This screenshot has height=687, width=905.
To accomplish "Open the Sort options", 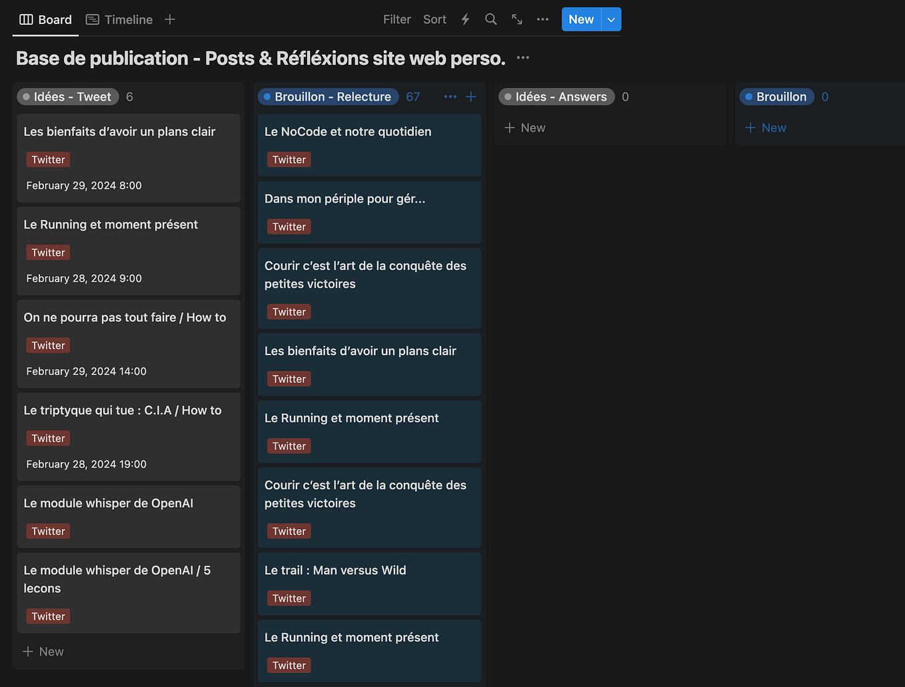I will pyautogui.click(x=435, y=19).
